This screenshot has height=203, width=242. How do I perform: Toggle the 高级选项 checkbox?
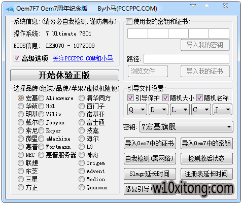pos(17,58)
